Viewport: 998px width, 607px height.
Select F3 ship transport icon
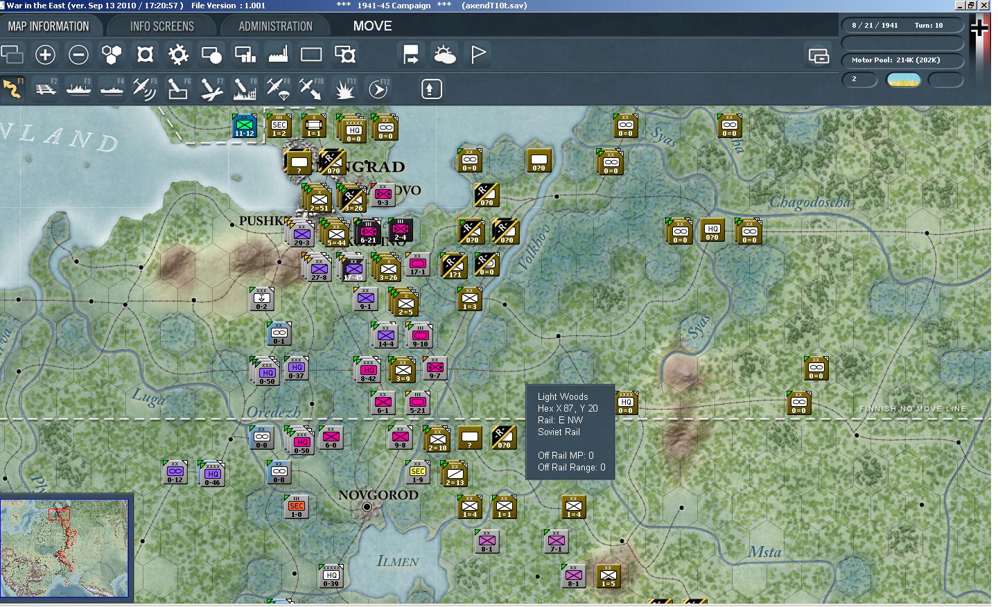pos(78,89)
